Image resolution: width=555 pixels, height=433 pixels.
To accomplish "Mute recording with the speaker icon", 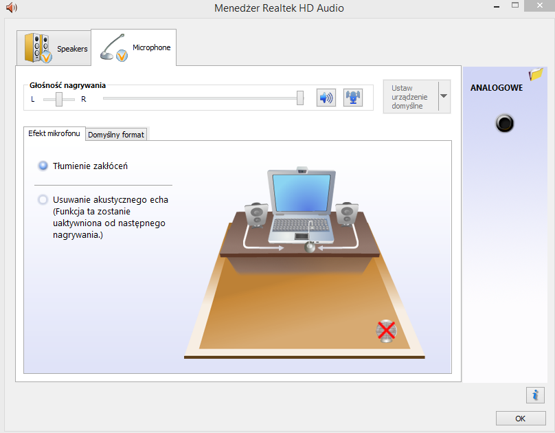I will [326, 98].
